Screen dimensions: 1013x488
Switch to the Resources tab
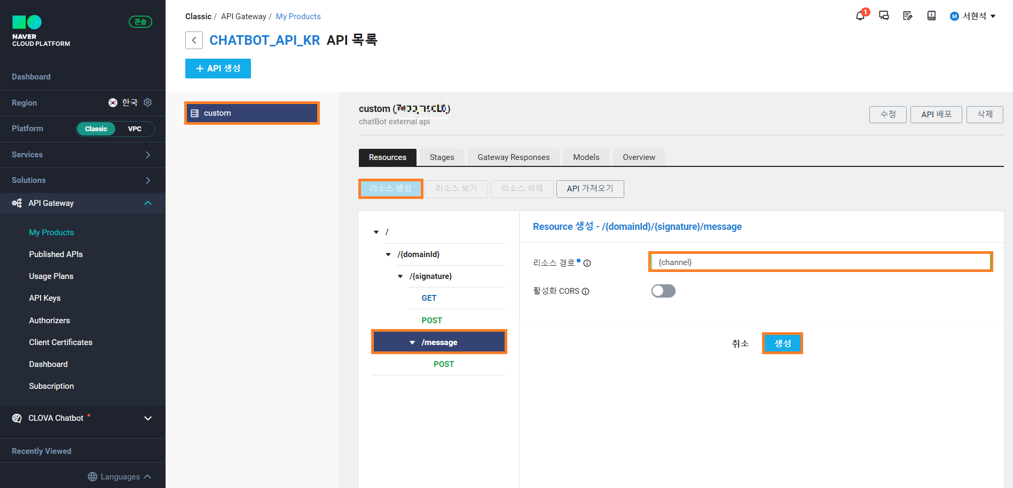pyautogui.click(x=388, y=157)
